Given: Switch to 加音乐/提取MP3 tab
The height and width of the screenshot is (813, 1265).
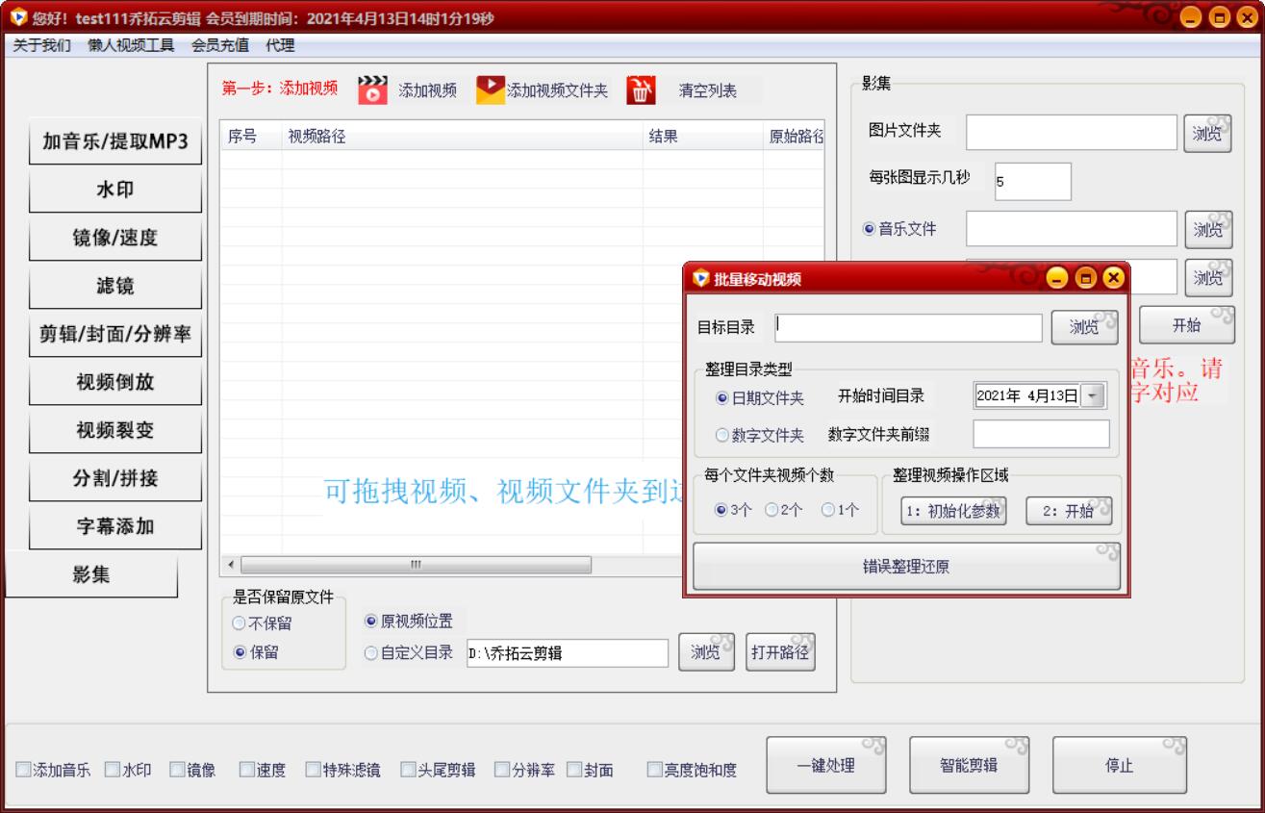Looking at the screenshot, I should coord(115,141).
